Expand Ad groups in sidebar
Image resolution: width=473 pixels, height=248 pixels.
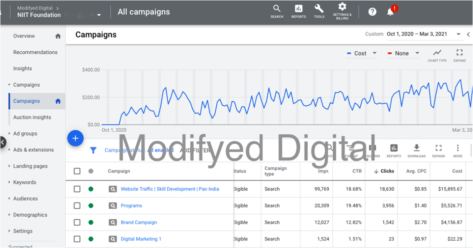(x=9, y=134)
